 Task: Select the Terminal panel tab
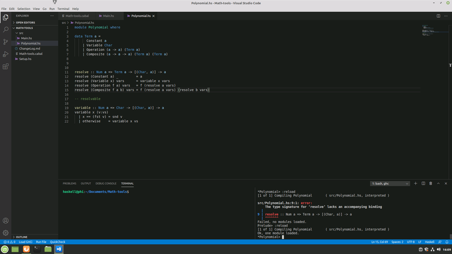coord(127,184)
